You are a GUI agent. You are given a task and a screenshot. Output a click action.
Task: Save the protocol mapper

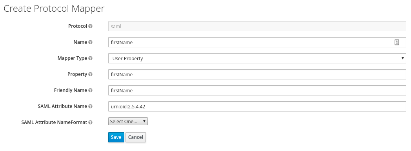click(116, 137)
